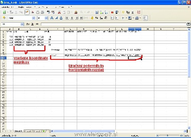Click the Percent number format icon
The image size is (191, 138).
[97, 18]
